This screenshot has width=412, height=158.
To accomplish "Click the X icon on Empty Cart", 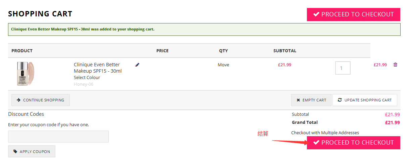I will (298, 100).
